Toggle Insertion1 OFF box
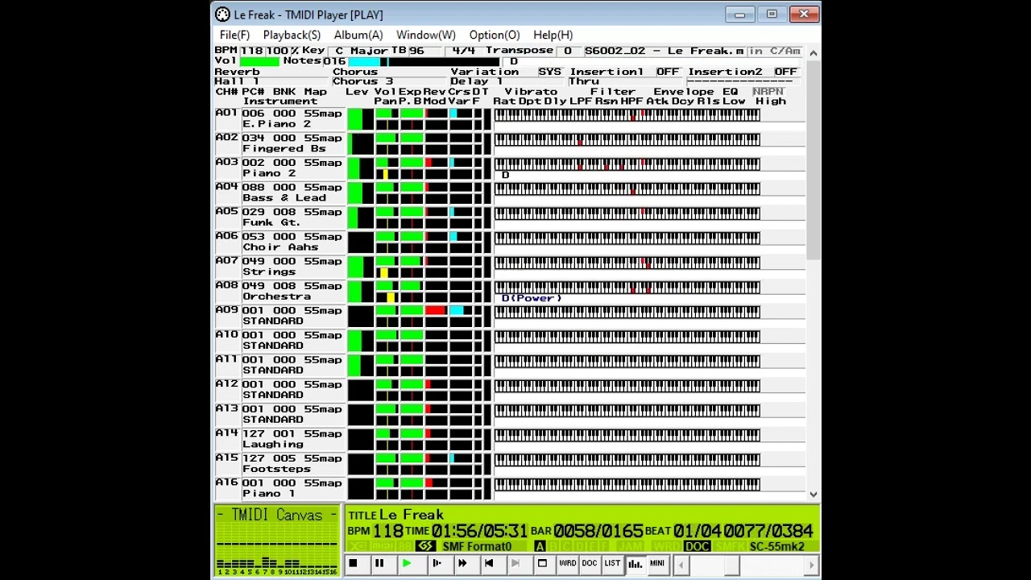The image size is (1031, 580). point(667,72)
